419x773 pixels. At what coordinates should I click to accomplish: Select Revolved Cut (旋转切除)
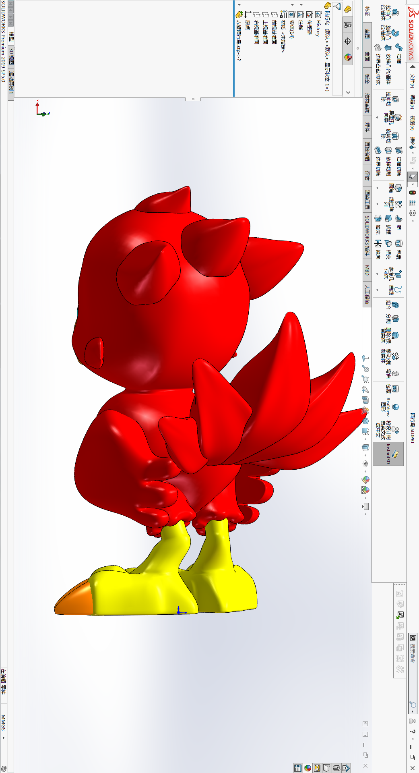point(390,136)
